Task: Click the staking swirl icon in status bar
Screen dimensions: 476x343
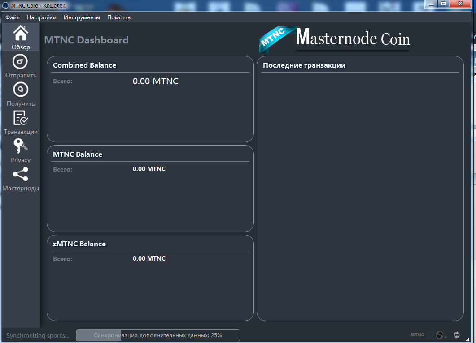Action: point(440,335)
